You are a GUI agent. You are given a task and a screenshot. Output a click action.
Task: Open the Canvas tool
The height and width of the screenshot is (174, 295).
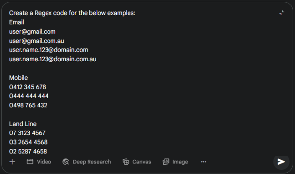(x=137, y=162)
